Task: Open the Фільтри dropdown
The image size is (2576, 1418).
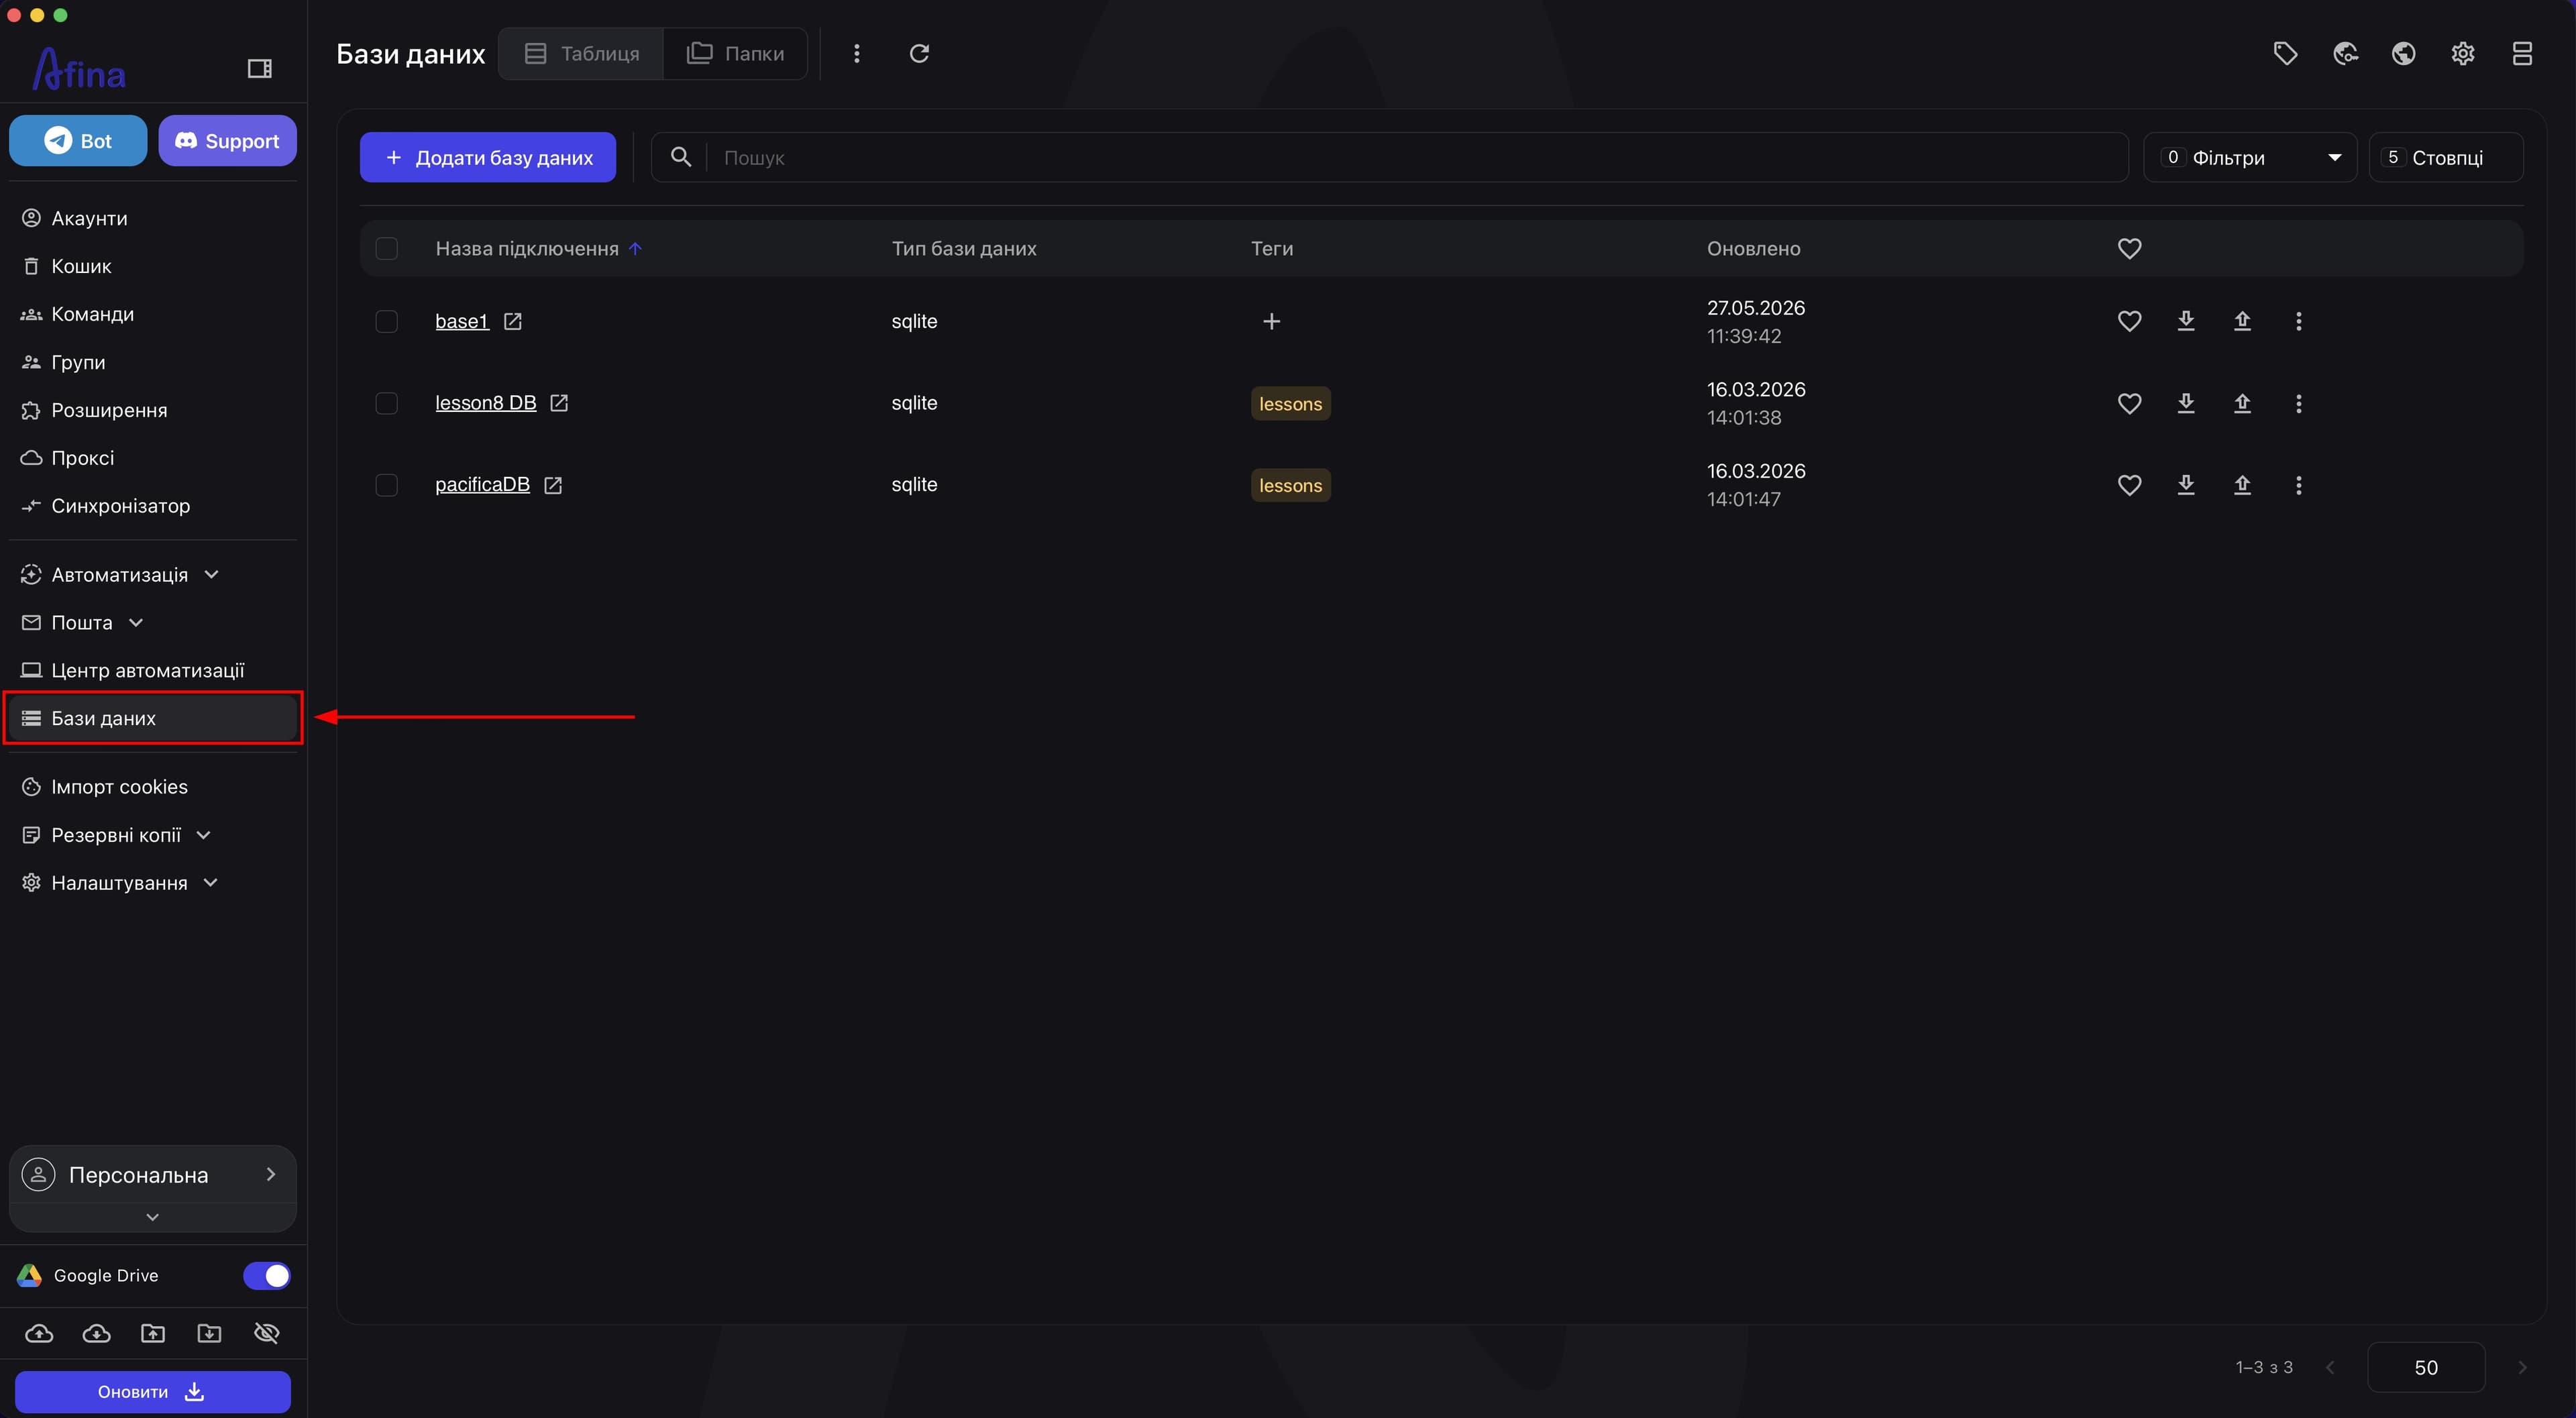Action: pos(2250,157)
